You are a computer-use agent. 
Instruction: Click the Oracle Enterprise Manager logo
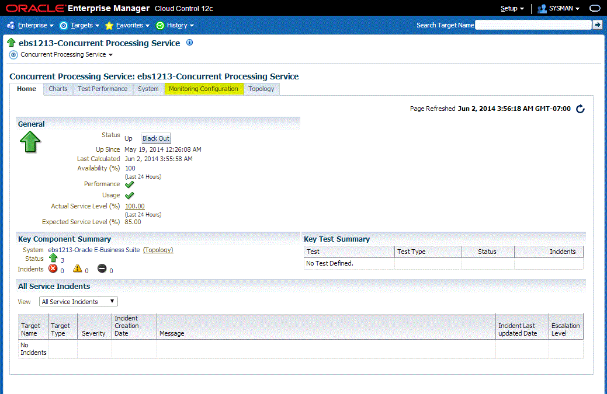click(78, 9)
